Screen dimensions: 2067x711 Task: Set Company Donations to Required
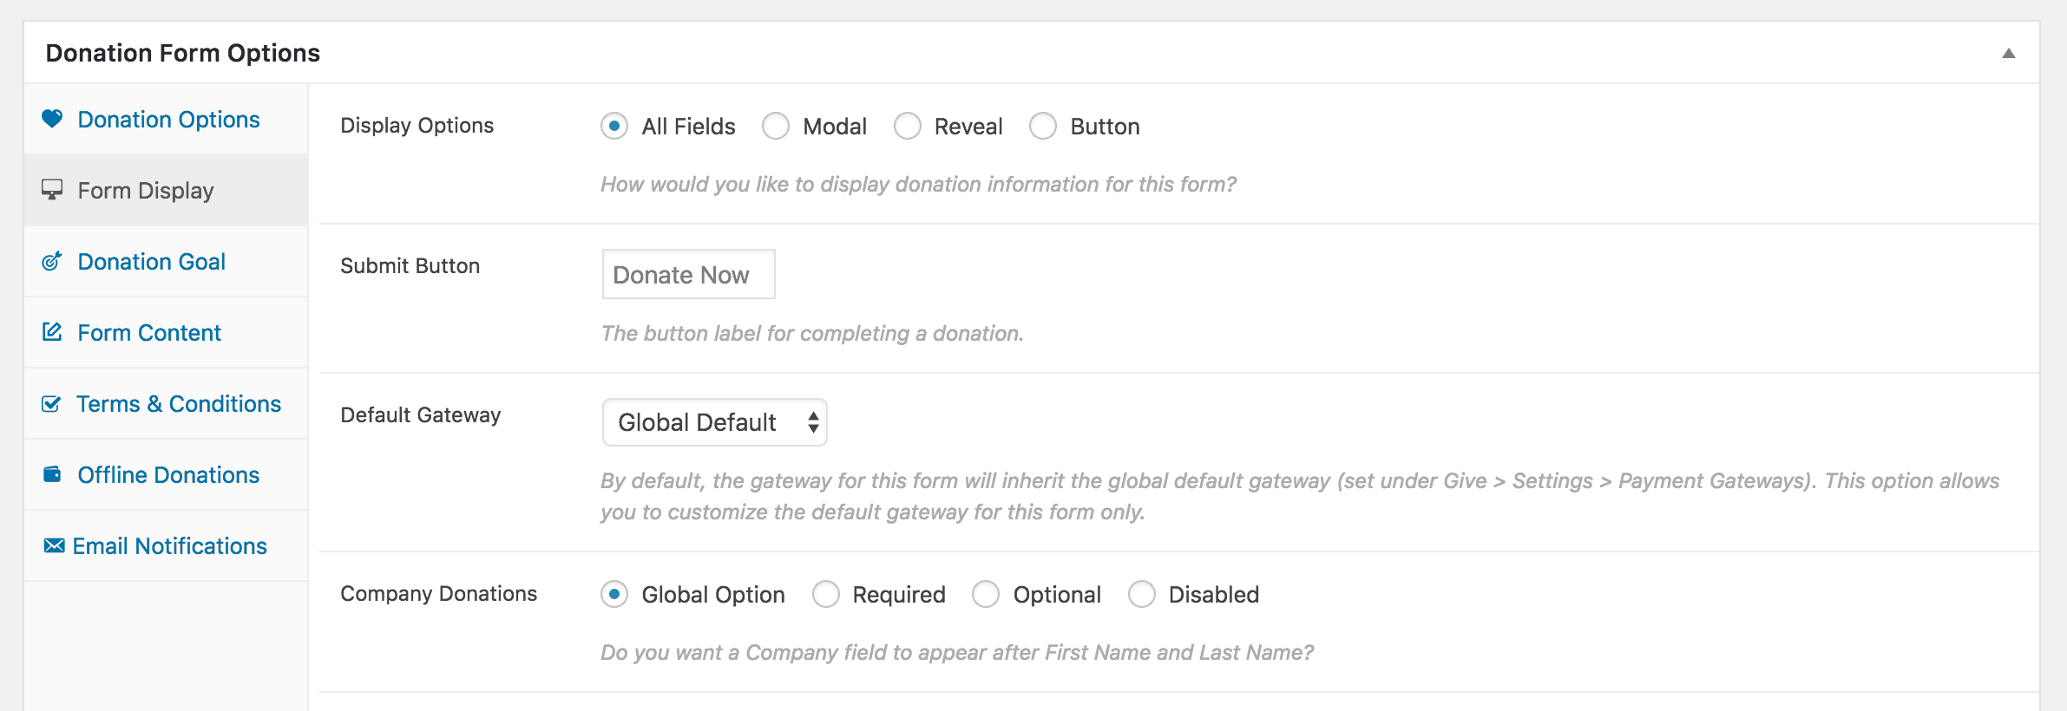(826, 594)
